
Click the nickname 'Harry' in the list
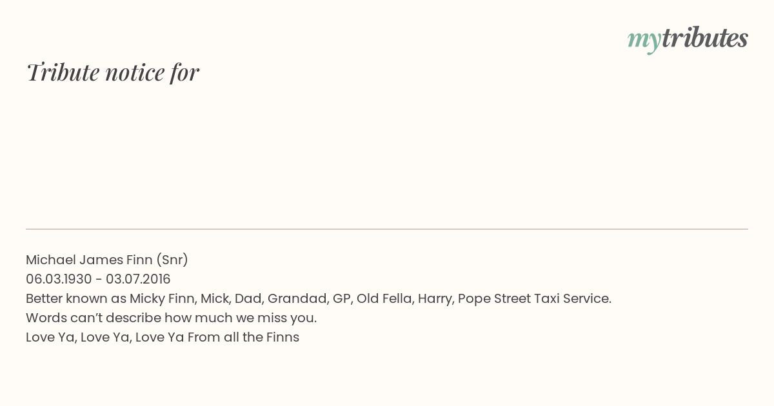(x=435, y=299)
